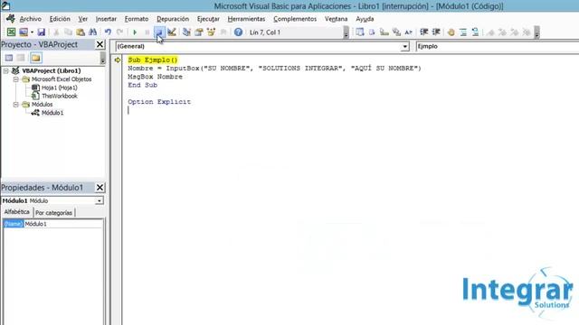Click the Redo arrow icon

(119, 32)
